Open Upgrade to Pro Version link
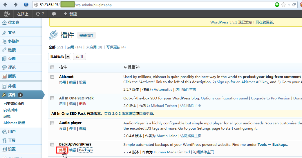 pyautogui.click(x=270, y=98)
